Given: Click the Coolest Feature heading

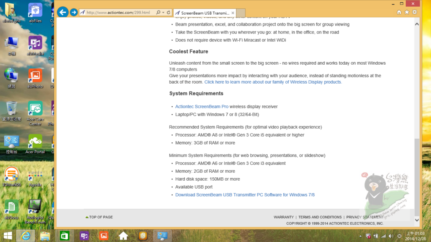Looking at the screenshot, I should pyautogui.click(x=189, y=52).
